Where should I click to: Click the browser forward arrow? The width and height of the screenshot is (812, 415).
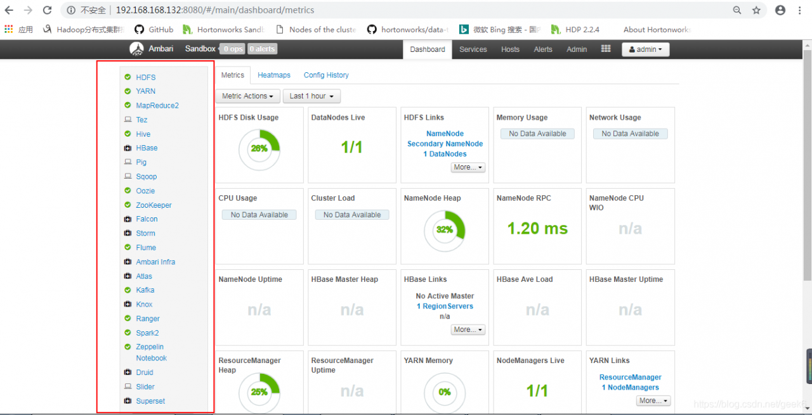click(28, 10)
